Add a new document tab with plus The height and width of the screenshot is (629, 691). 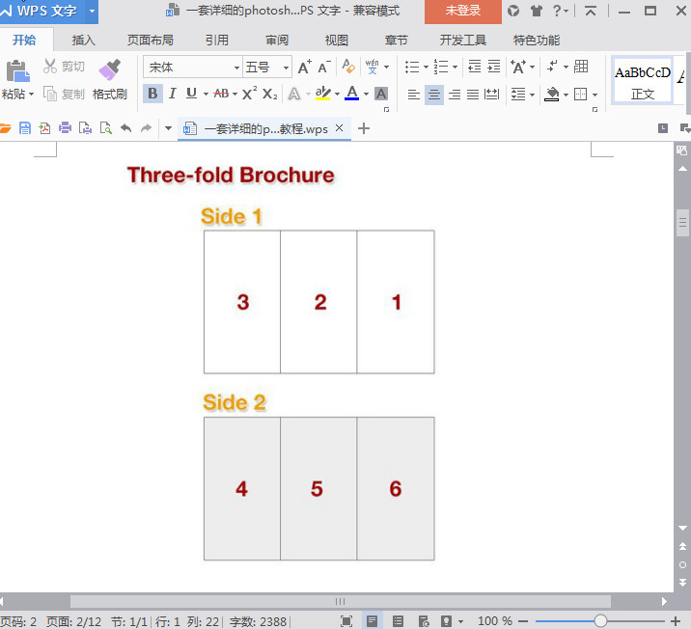point(364,128)
